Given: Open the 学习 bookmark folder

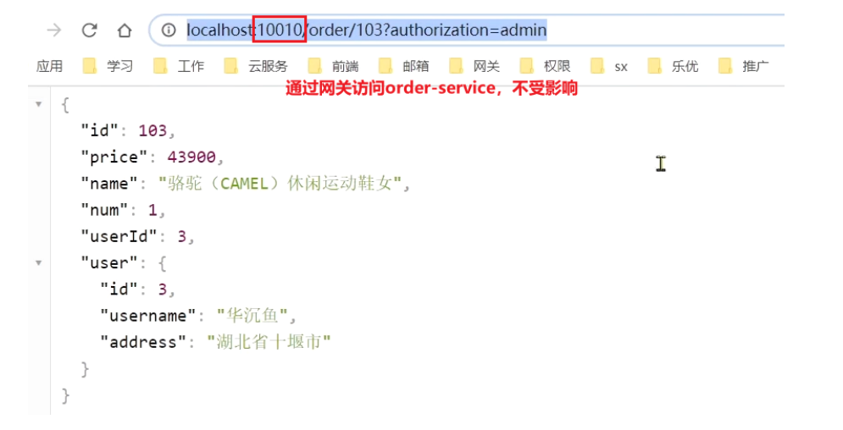Looking at the screenshot, I should click(108, 66).
